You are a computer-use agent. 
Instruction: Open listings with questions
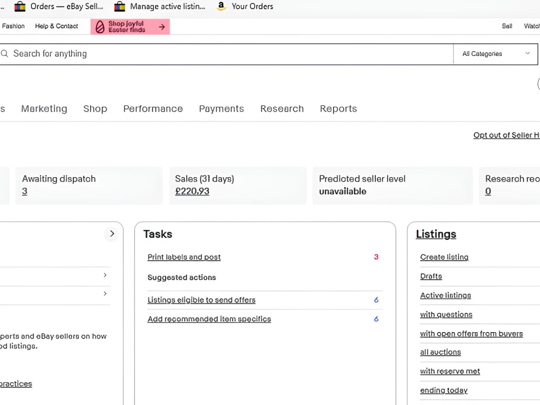click(x=446, y=314)
